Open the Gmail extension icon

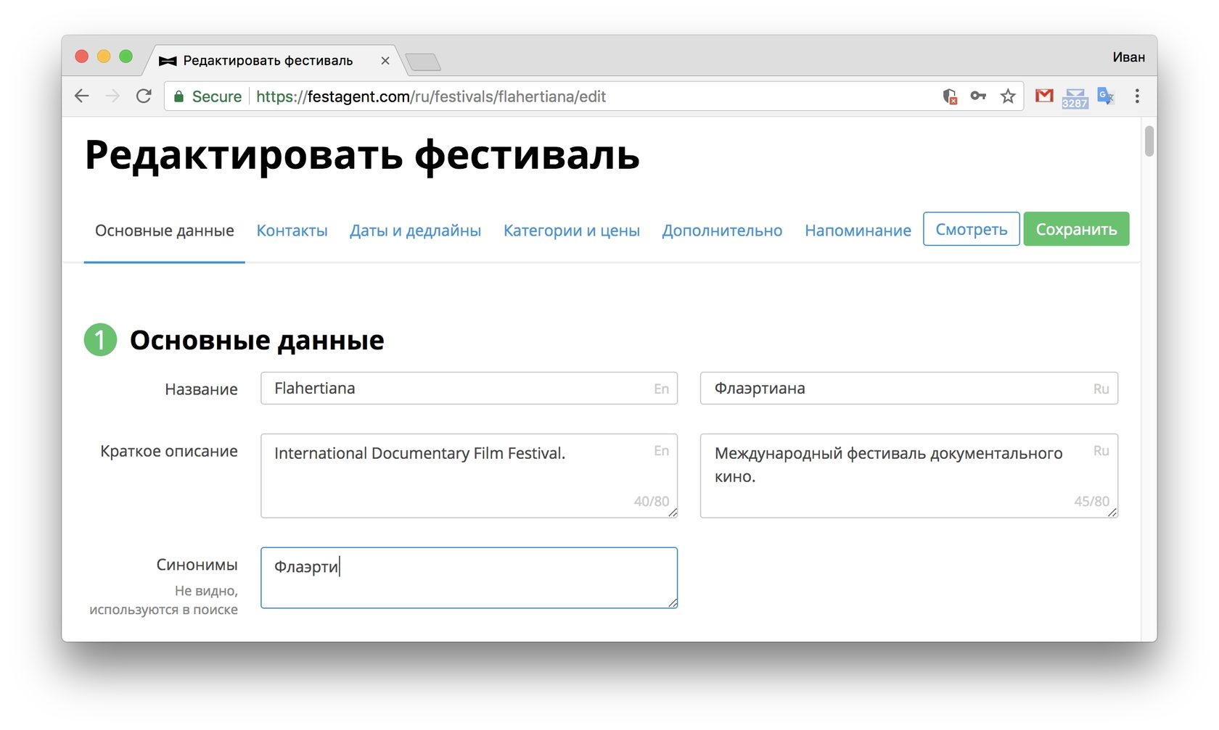coord(1044,96)
